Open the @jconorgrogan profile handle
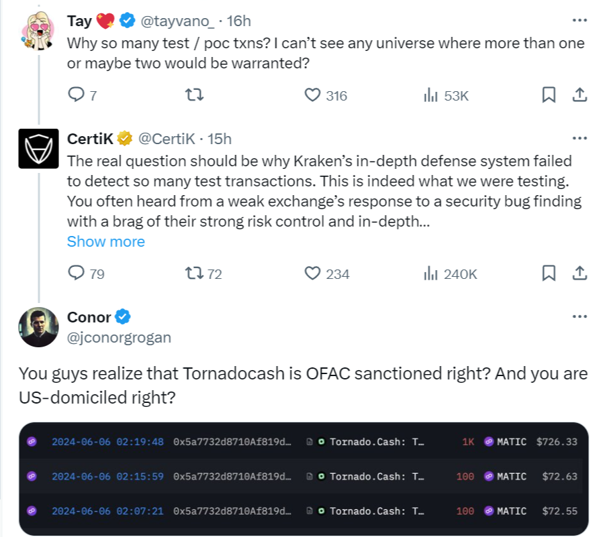Screen dimensions: 603x537 tap(119, 337)
